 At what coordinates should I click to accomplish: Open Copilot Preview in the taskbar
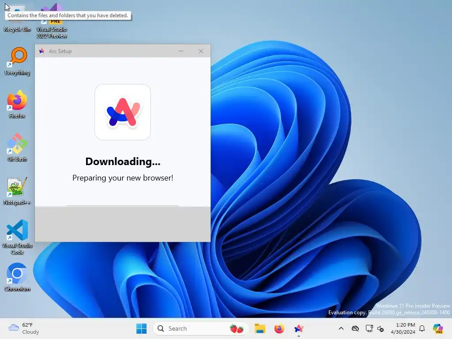pos(438,328)
